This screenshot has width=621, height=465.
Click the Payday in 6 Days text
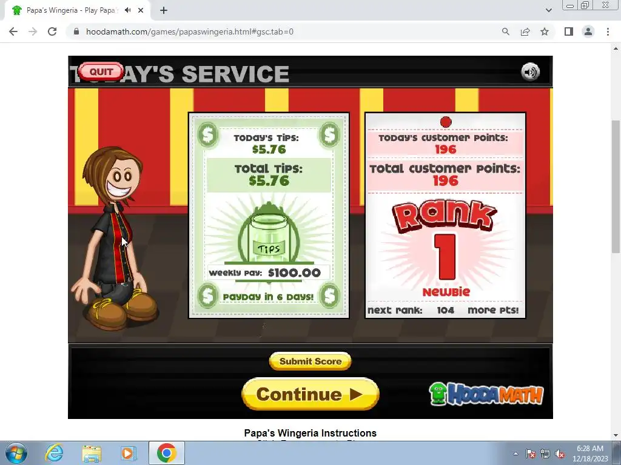click(268, 297)
